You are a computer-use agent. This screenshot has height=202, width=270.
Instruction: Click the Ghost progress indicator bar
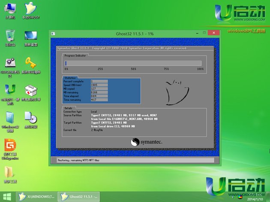coord(133,63)
